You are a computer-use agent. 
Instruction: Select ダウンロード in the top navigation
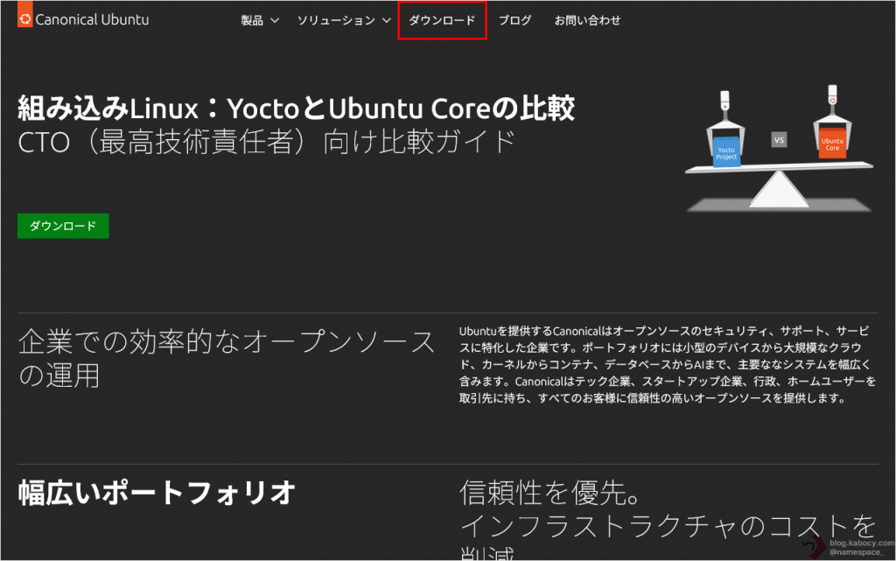442,20
